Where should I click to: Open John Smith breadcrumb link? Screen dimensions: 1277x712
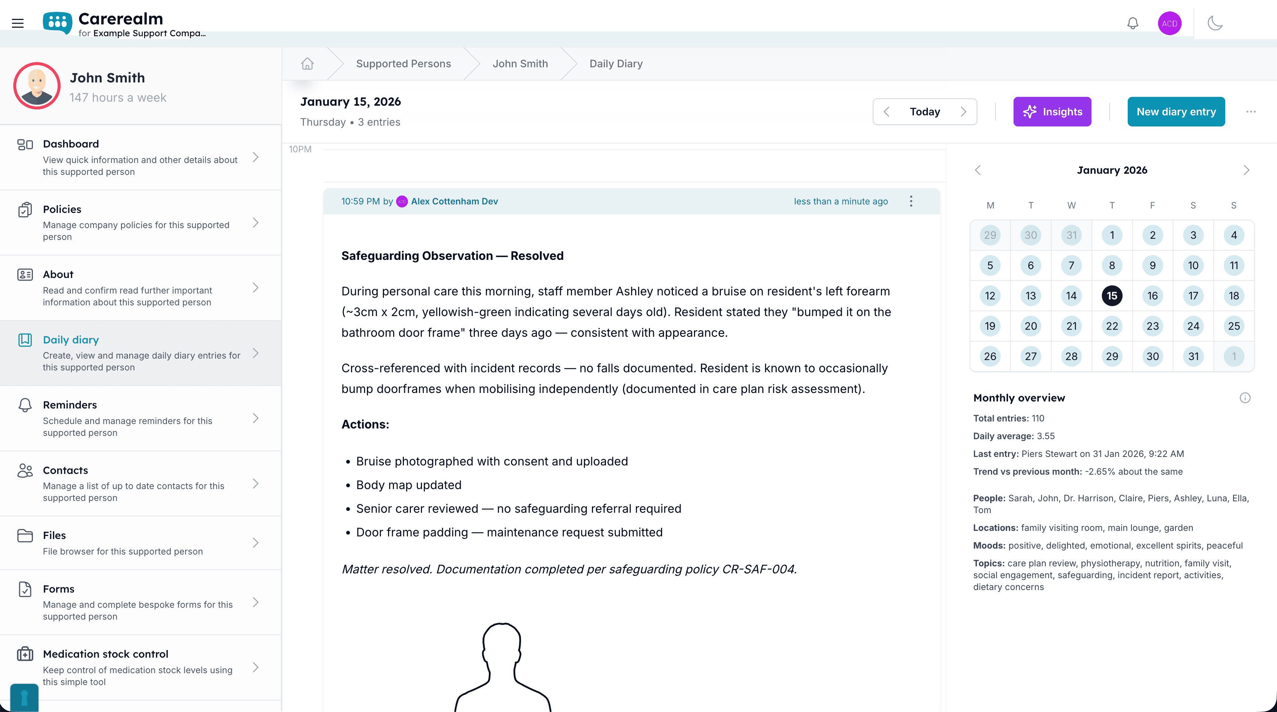click(520, 64)
